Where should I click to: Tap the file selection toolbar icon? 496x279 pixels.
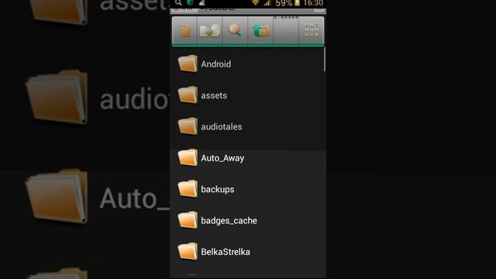[x=184, y=31]
